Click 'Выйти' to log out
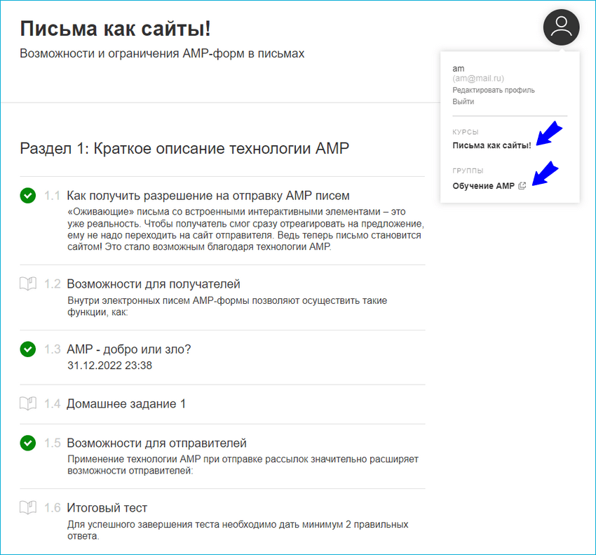This screenshot has width=596, height=555. [x=461, y=102]
